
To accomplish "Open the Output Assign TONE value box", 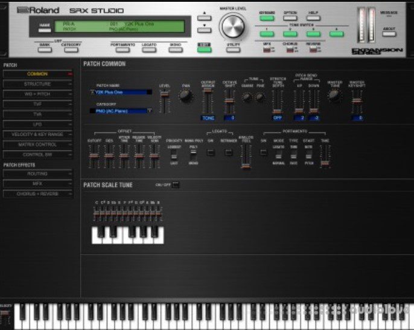I will [x=208, y=118].
